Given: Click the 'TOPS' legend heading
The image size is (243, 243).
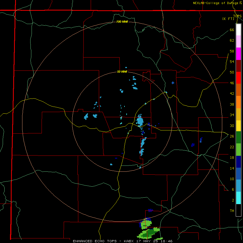Looking at the screenshot, I should coord(237,16).
